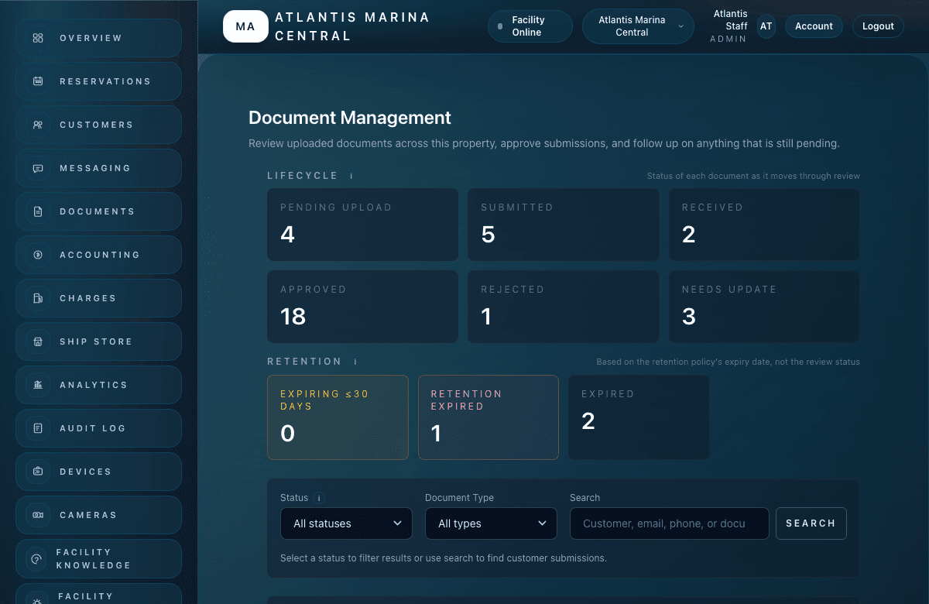Click the Devices icon in sidebar
Viewport: 929px width, 604px height.
pyautogui.click(x=38, y=472)
